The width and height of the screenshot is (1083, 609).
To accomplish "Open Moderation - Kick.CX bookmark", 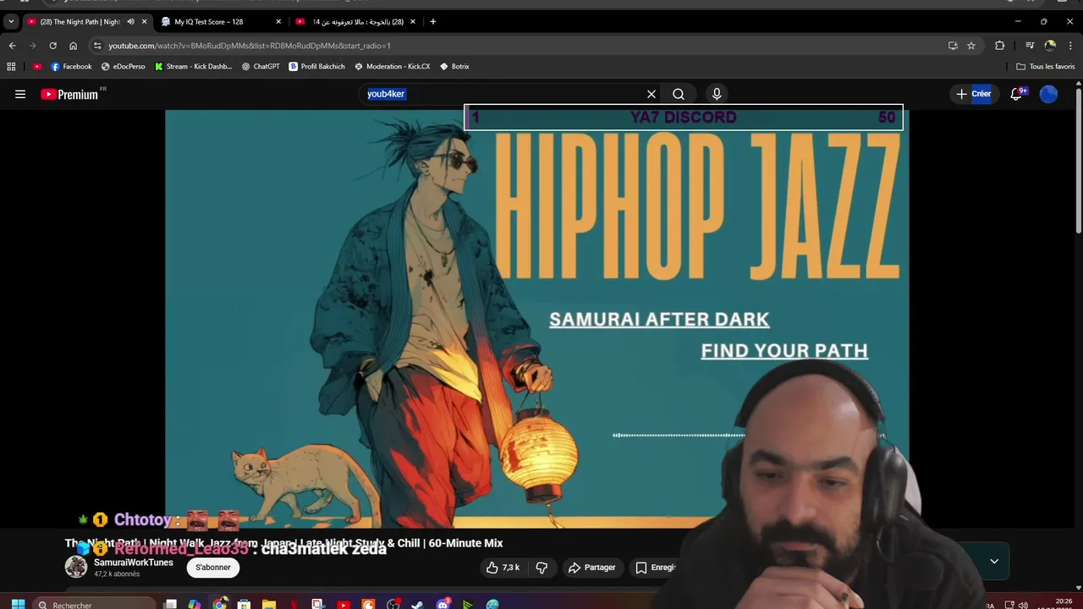I will click(393, 66).
